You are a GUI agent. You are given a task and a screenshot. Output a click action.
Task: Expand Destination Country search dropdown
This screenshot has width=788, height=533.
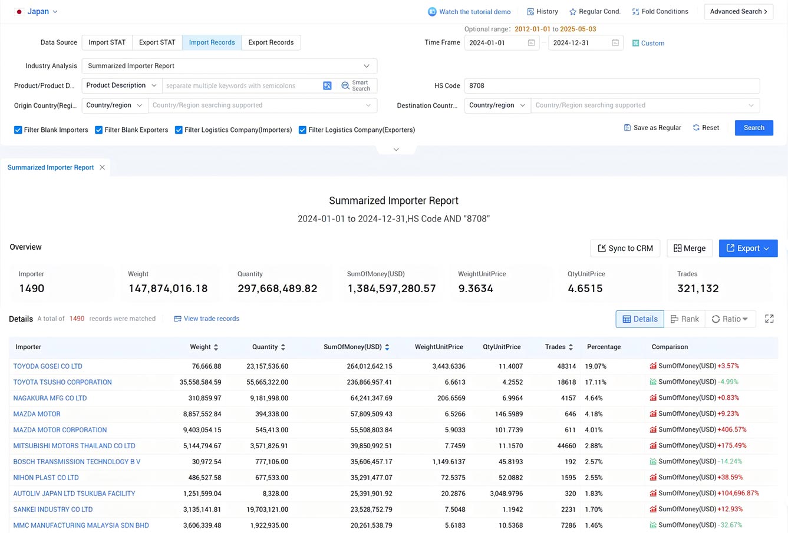751,105
